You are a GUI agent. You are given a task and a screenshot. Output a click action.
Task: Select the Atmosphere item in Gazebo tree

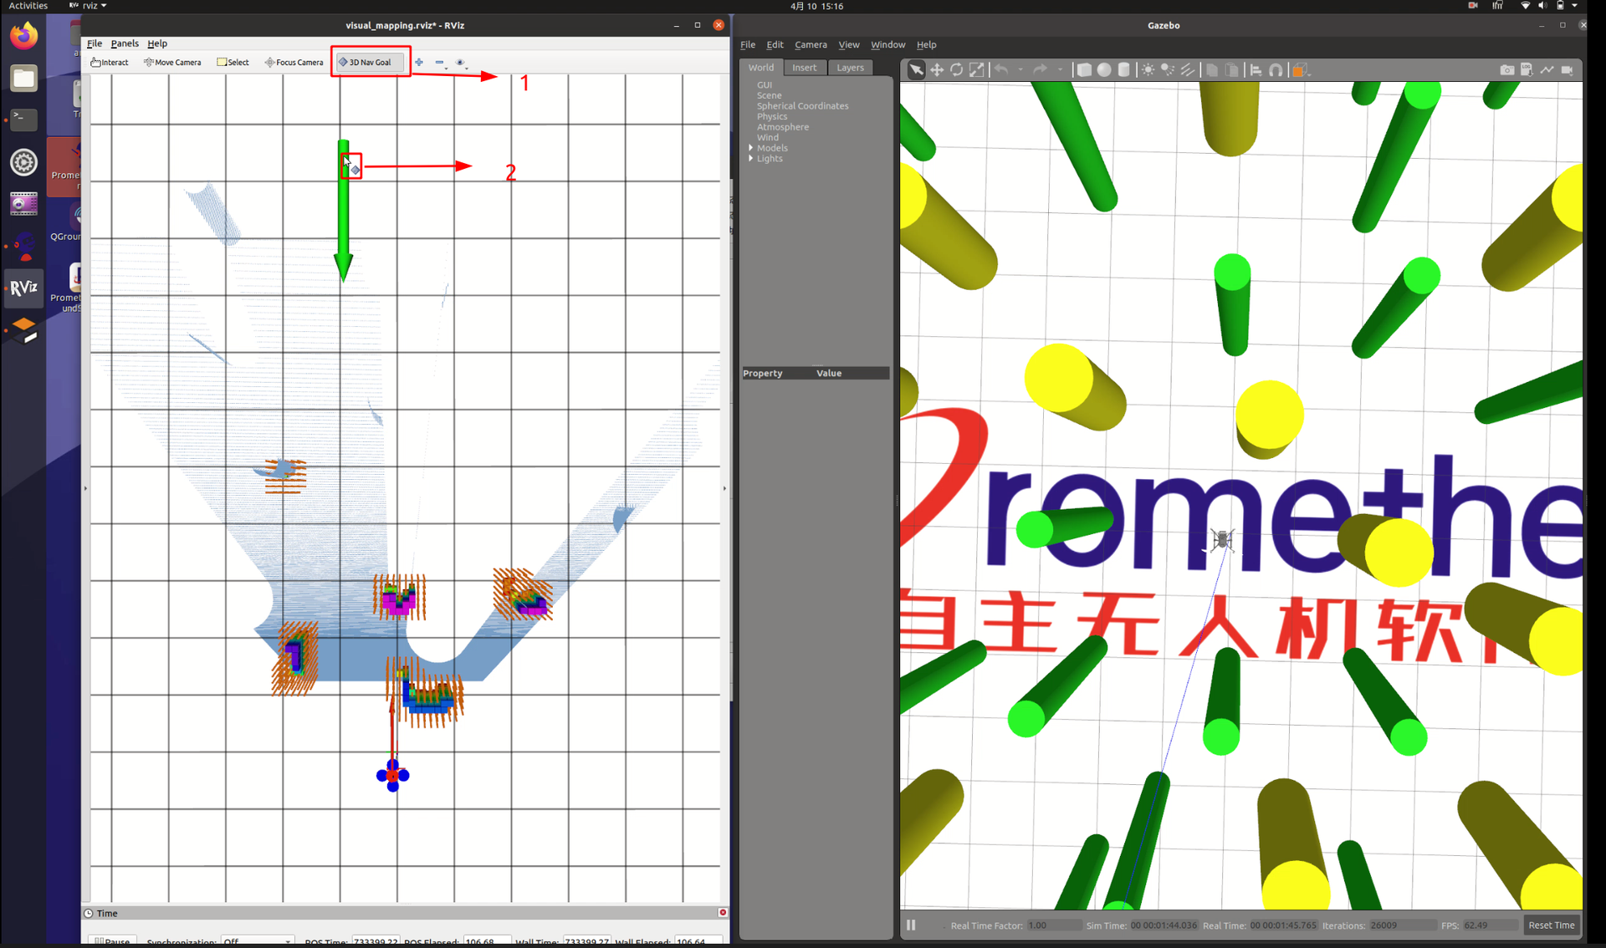783,127
